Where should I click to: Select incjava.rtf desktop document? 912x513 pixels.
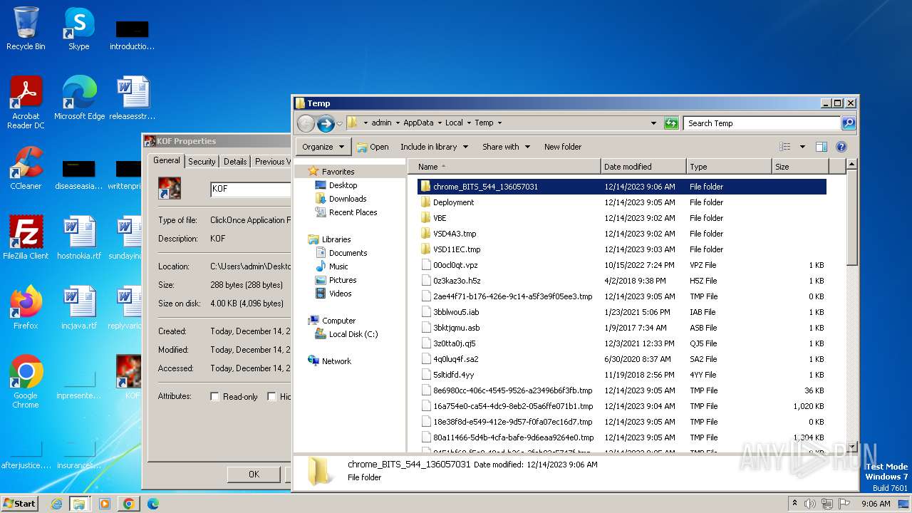[79, 308]
